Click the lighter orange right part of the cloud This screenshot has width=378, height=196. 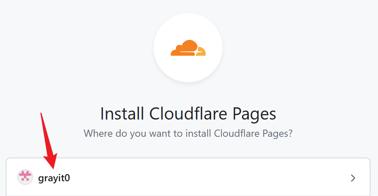202,52
